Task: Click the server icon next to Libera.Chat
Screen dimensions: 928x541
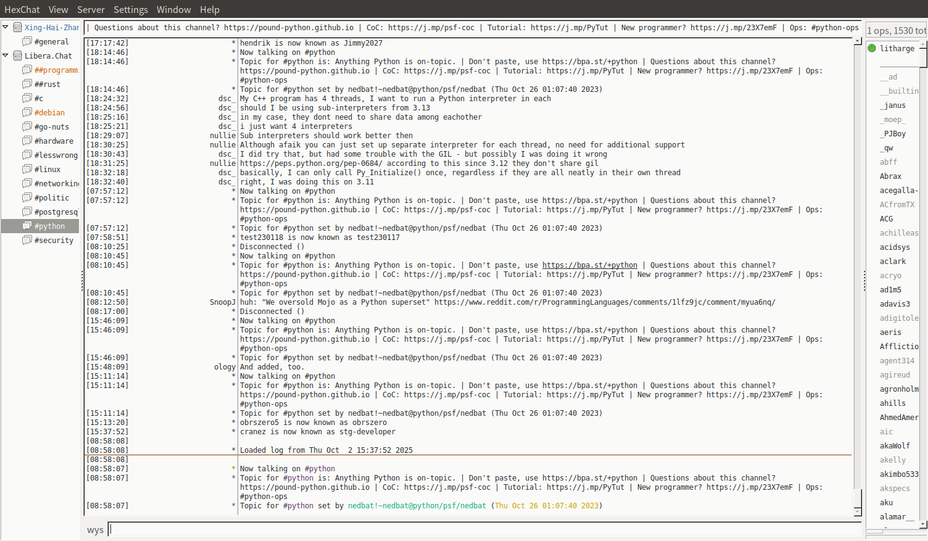Action: [x=17, y=56]
